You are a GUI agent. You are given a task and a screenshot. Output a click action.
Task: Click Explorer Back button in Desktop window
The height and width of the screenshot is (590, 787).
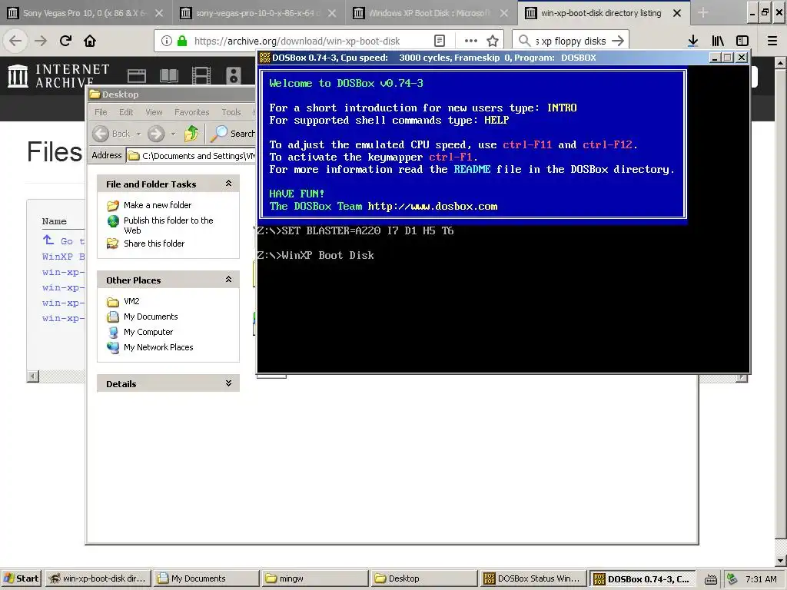tap(111, 134)
